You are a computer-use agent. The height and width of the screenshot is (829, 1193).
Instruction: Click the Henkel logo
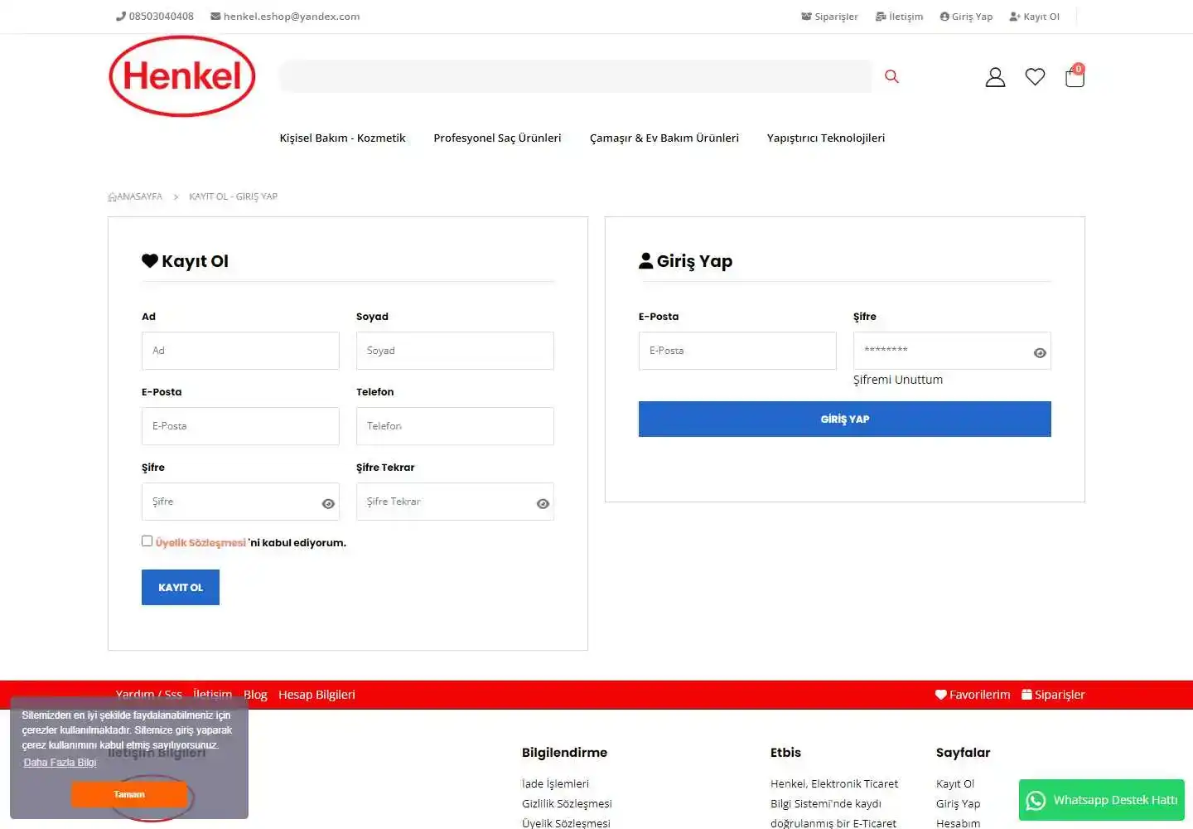pos(182,76)
